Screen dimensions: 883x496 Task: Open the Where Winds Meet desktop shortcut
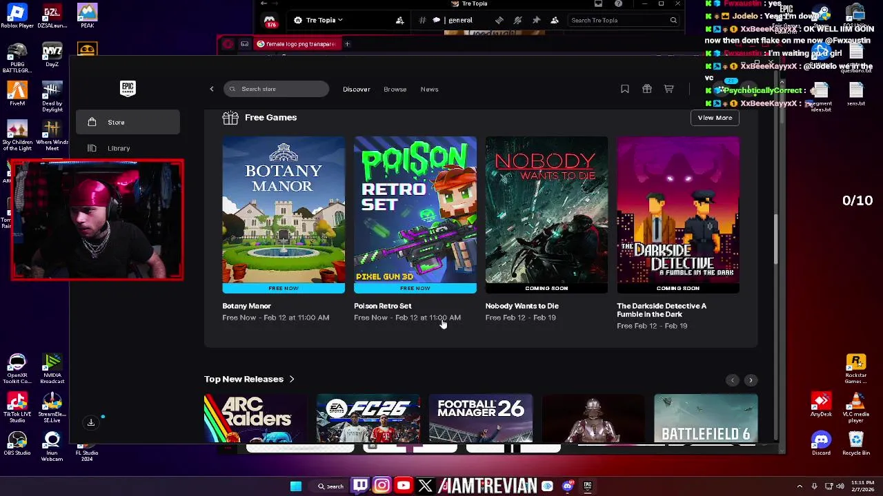(x=52, y=136)
